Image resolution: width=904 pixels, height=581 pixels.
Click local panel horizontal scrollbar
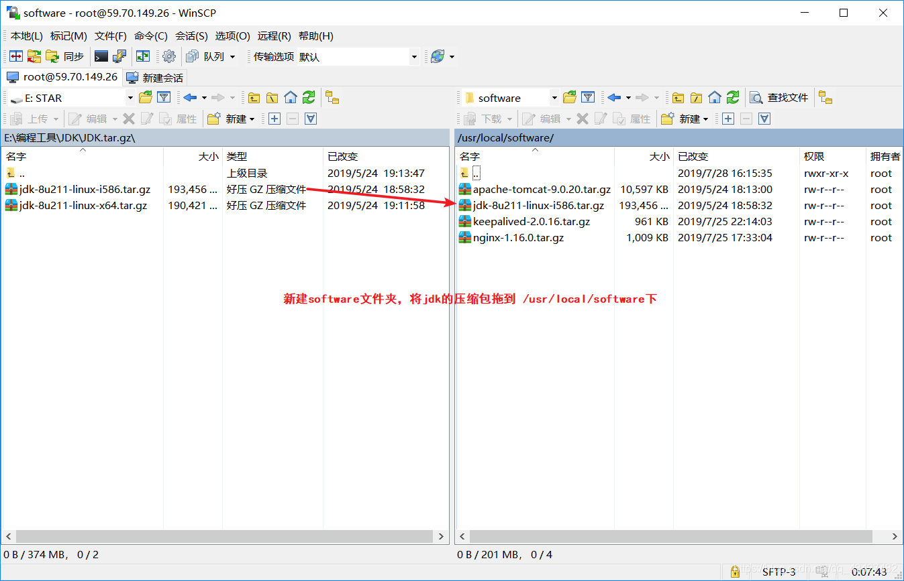[x=225, y=537]
